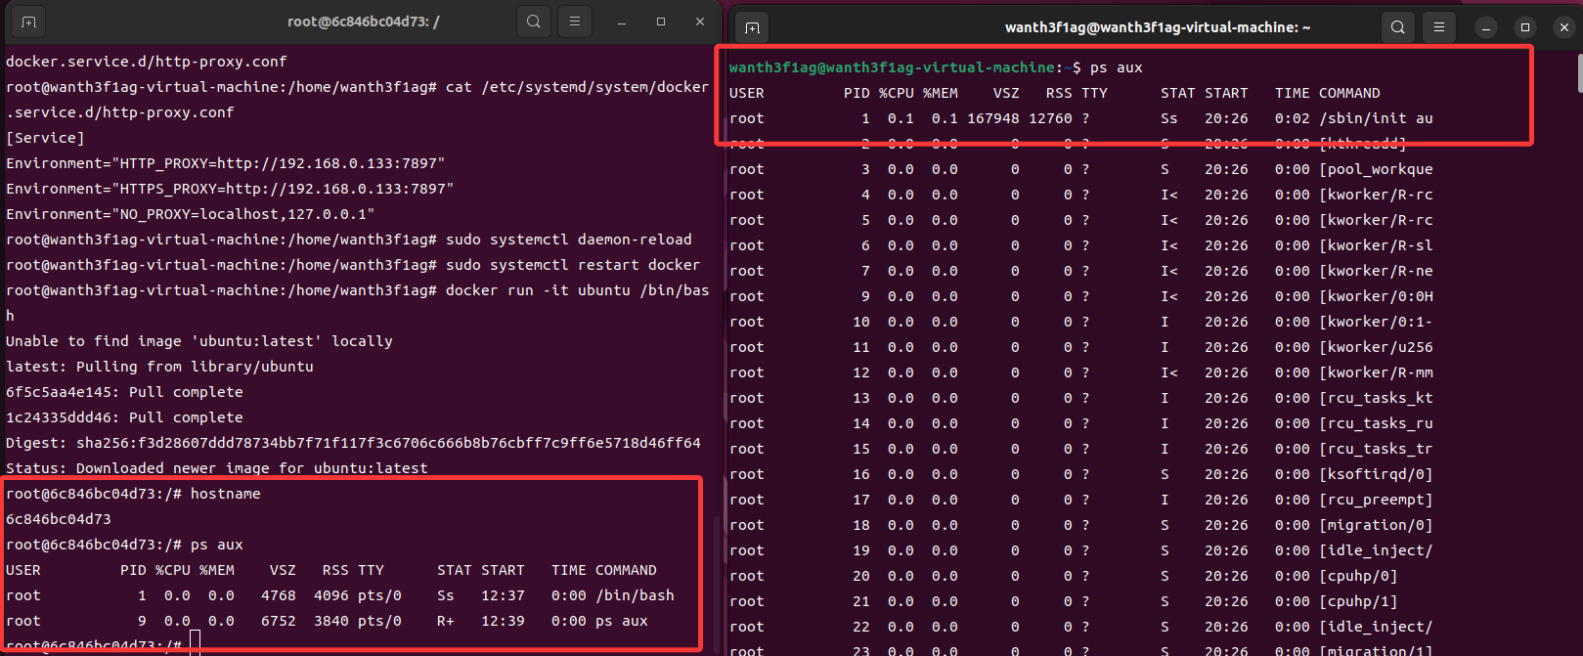Click the /bin/bash process row in container
Screen dimensions: 1583x656
[x=340, y=595]
